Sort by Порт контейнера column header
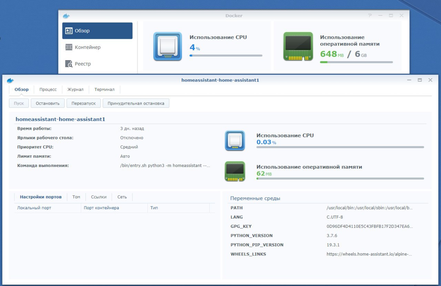The image size is (441, 286). (115, 208)
